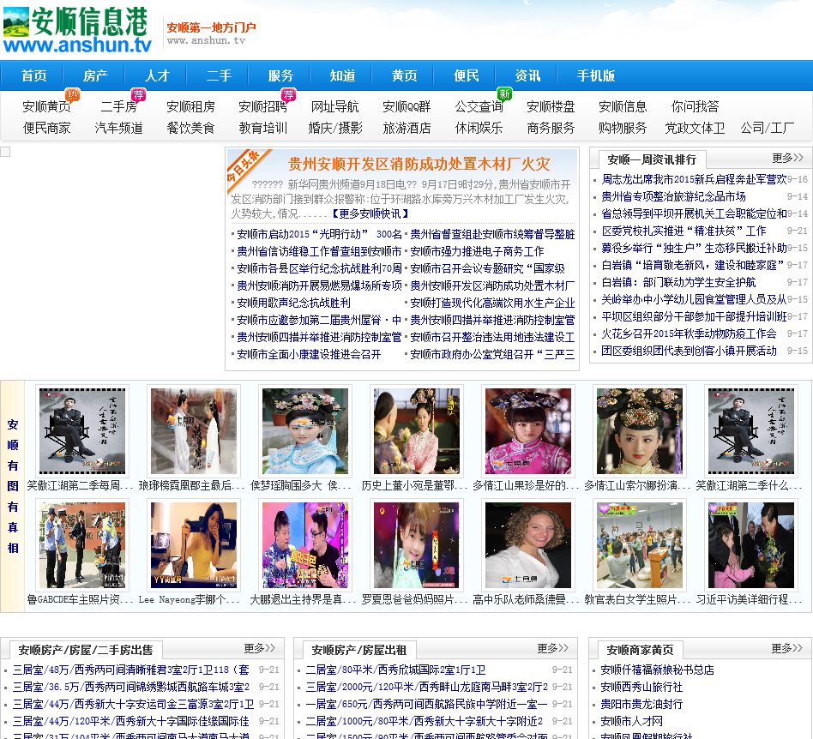The width and height of the screenshot is (813, 739).
Task: Open the 你问我答 link
Action: point(695,107)
